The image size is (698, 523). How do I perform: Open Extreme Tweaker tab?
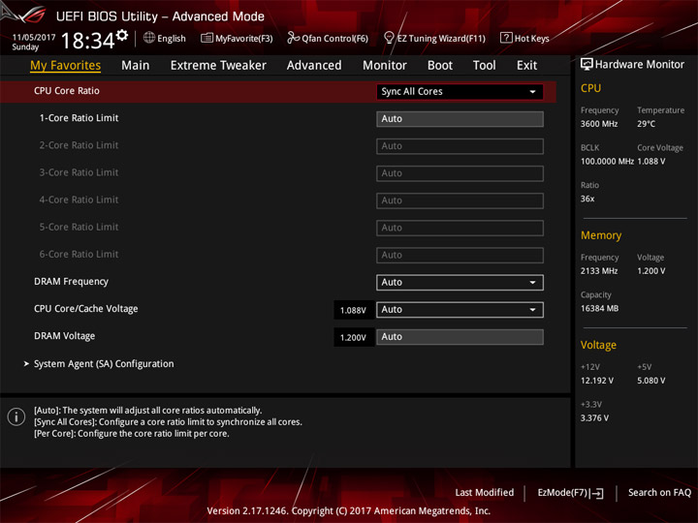[x=218, y=66]
